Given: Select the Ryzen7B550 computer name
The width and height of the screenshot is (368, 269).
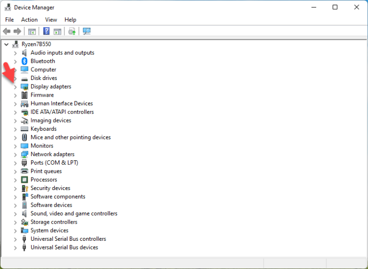Looking at the screenshot, I should (x=36, y=44).
